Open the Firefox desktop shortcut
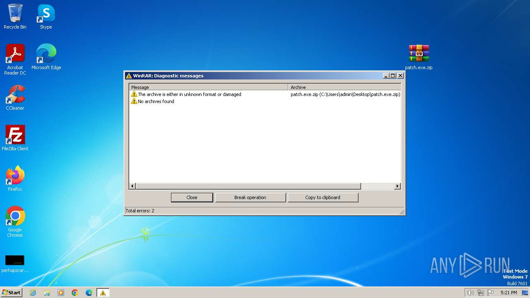This screenshot has width=530, height=298. point(15,179)
